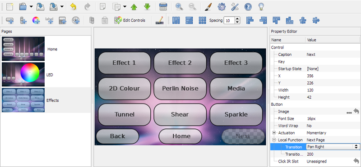The image size is (361, 167).
Task: Align selected controls to the bottom
Action: (x=289, y=20)
